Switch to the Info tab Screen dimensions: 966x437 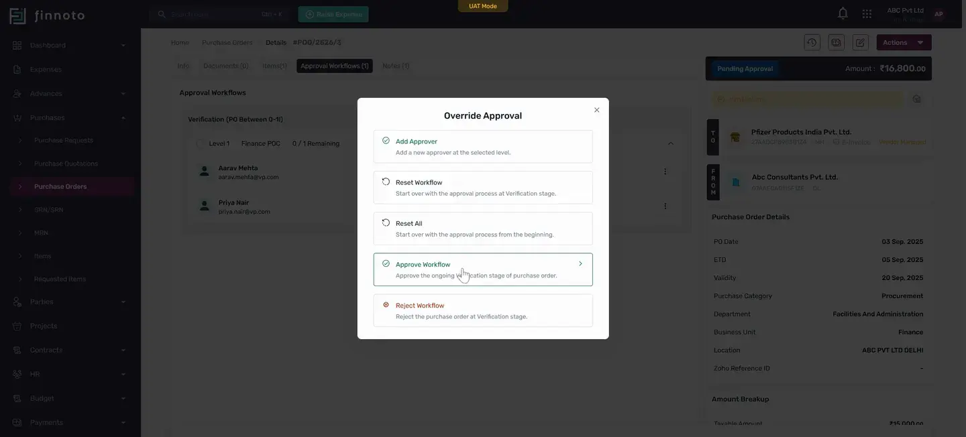click(x=183, y=66)
